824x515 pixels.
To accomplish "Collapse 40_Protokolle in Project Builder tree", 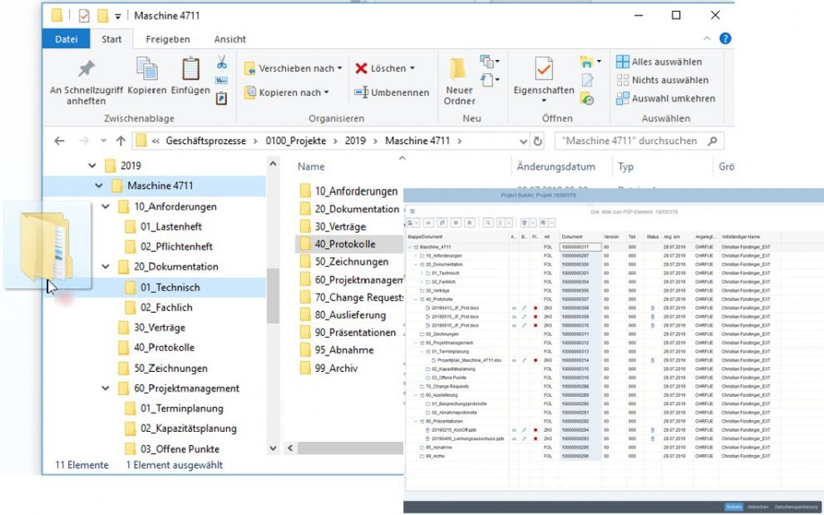I will [416, 300].
